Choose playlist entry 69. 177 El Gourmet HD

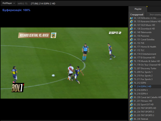(145, 58)
